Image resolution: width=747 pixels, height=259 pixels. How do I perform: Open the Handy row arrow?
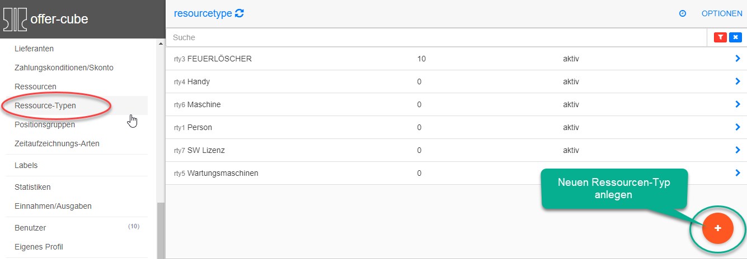737,81
